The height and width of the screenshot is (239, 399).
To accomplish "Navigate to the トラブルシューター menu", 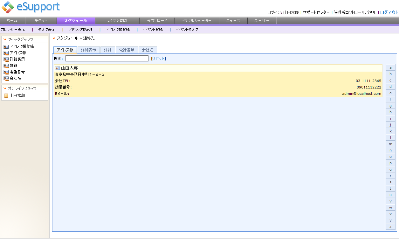I will (196, 21).
